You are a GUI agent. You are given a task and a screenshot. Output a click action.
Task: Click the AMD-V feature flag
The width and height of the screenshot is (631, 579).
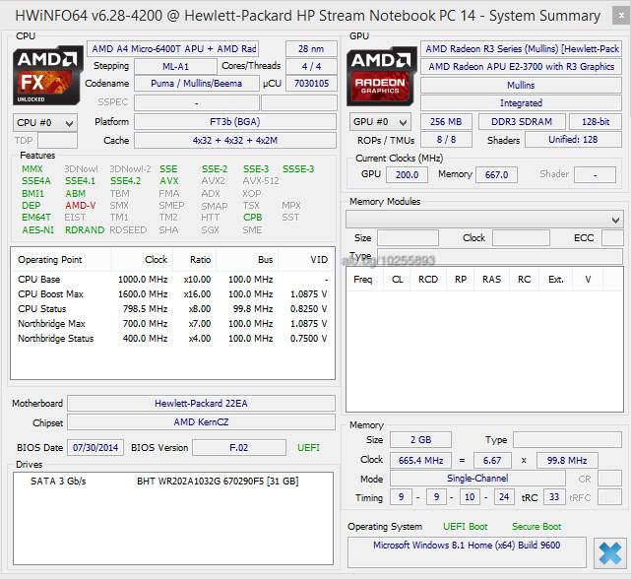tap(81, 206)
